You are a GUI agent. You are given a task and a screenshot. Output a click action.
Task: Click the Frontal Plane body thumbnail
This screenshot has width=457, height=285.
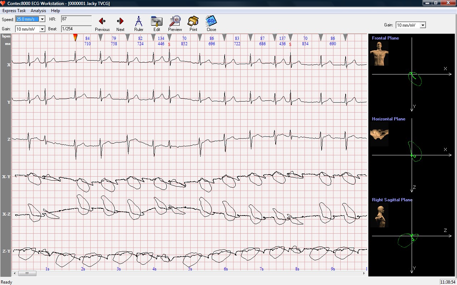point(379,53)
